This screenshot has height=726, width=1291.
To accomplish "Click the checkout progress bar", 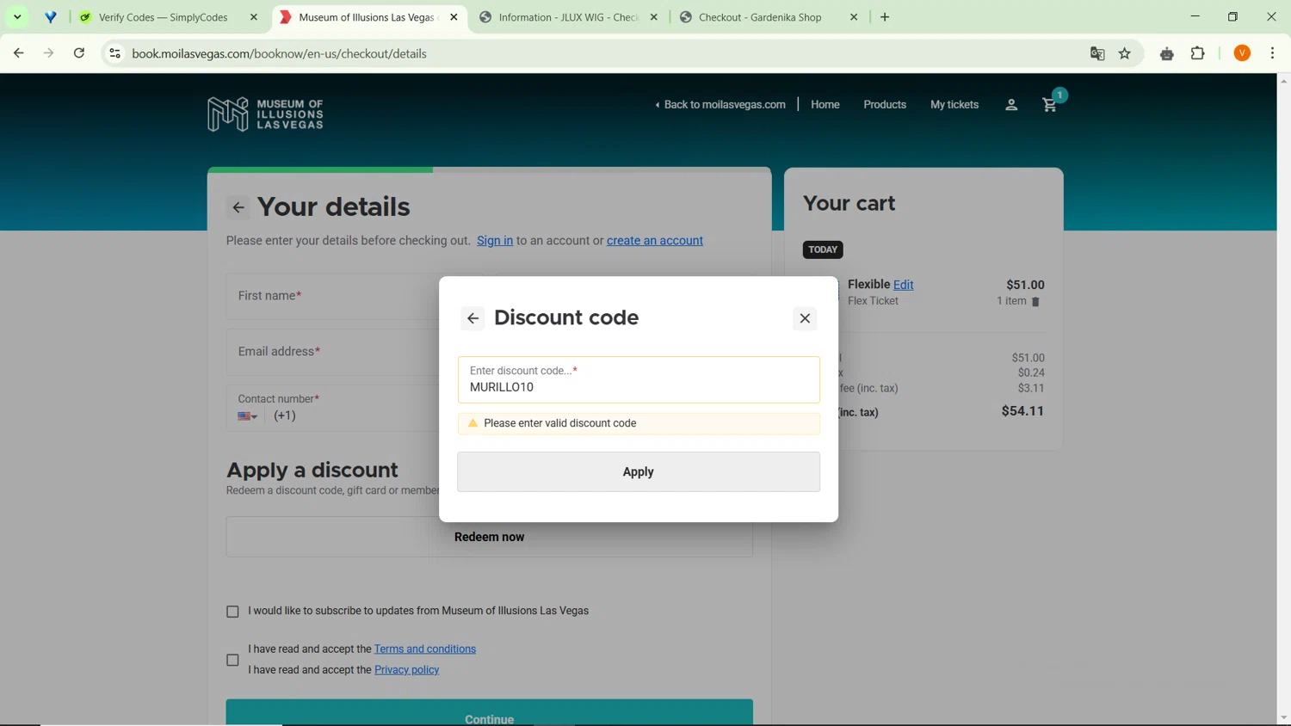I will pyautogui.click(x=489, y=170).
